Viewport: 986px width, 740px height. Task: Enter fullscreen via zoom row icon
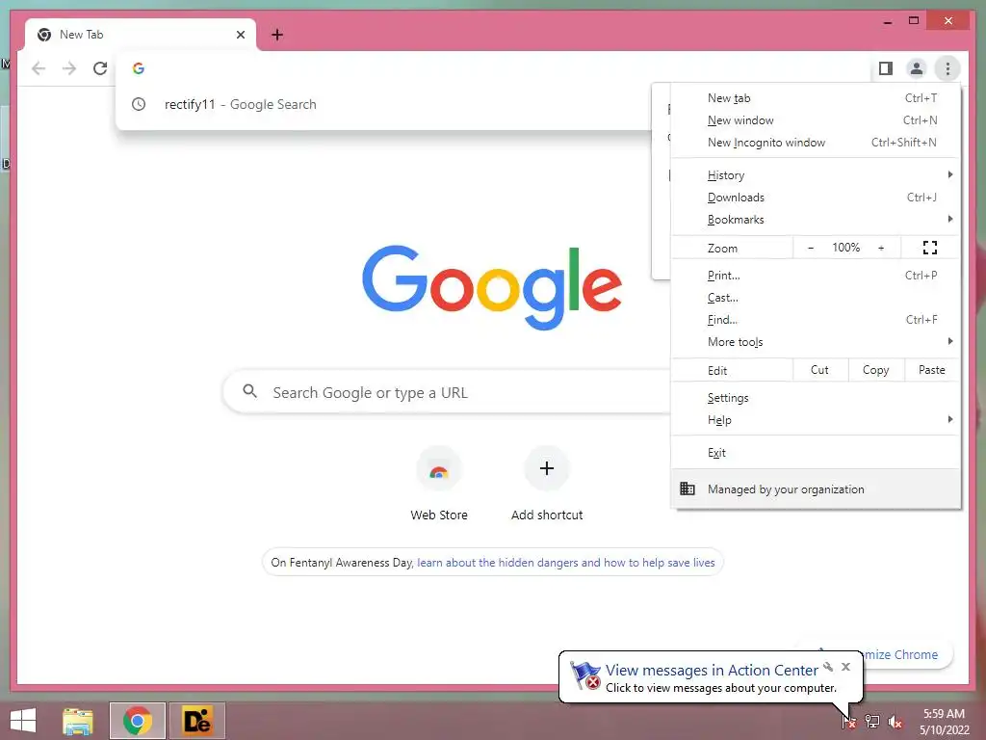930,248
